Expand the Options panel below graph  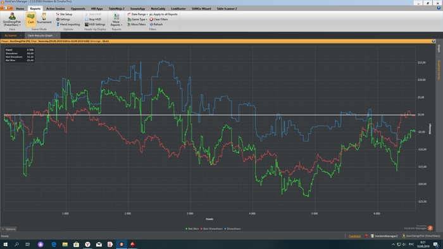click(x=9, y=229)
